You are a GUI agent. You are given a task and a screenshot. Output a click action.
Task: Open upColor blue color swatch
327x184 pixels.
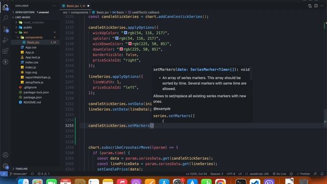[117, 38]
